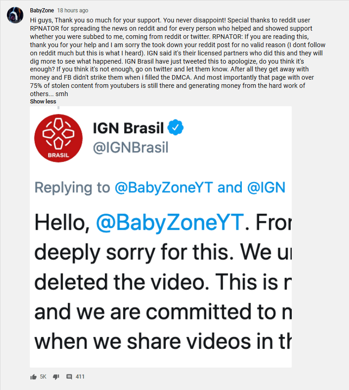Dislike the post with thumbs down icon
This screenshot has width=349, height=390.
tap(56, 377)
